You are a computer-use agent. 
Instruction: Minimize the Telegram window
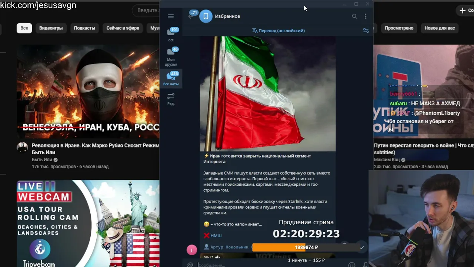point(345,4)
